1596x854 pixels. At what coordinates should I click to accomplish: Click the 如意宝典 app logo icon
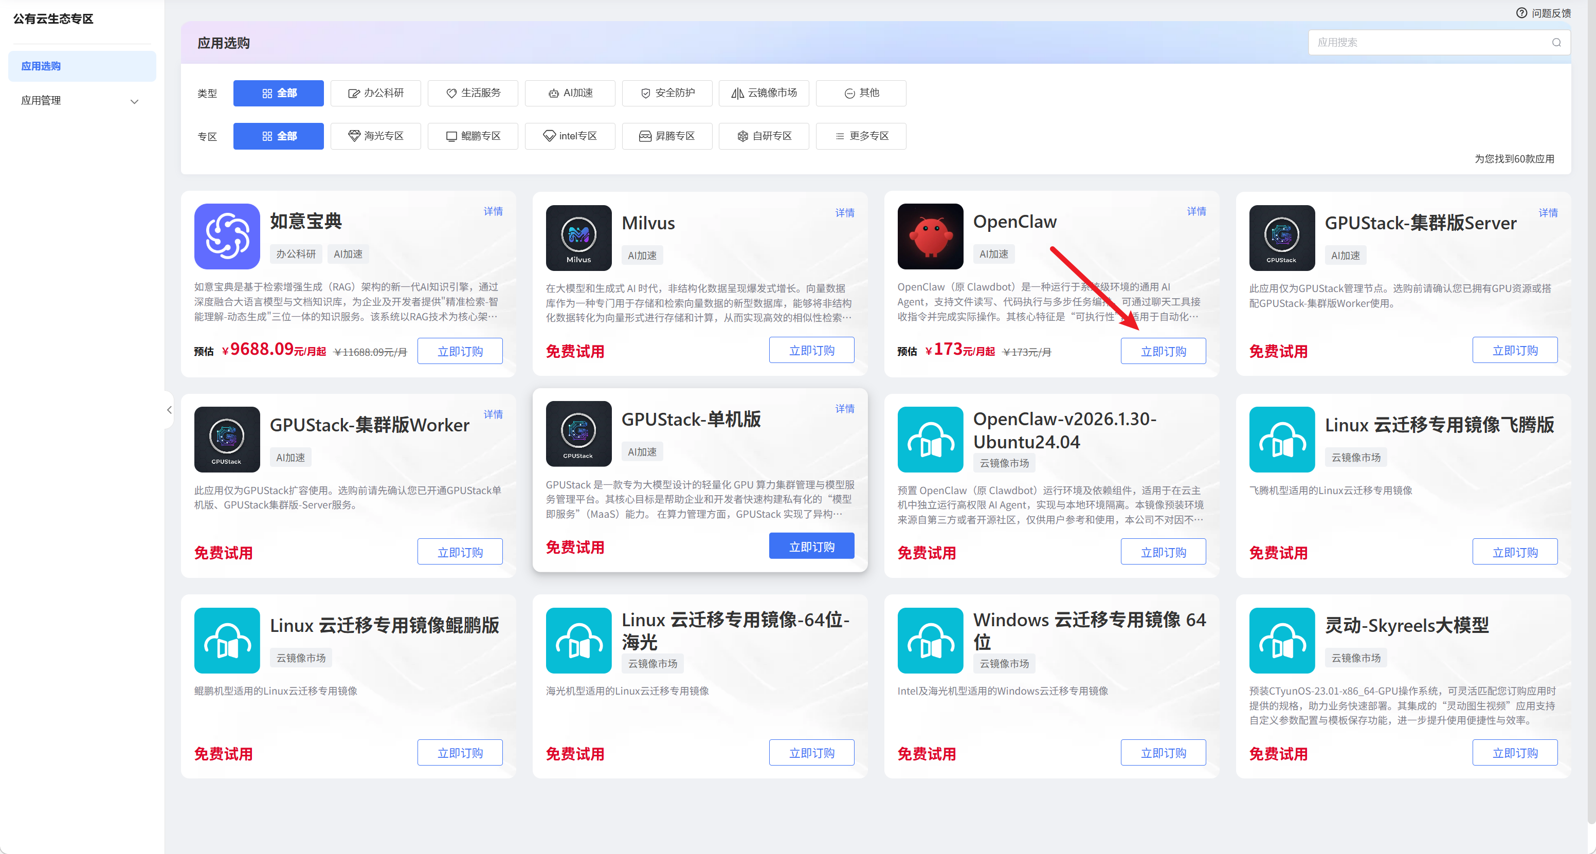(x=227, y=236)
